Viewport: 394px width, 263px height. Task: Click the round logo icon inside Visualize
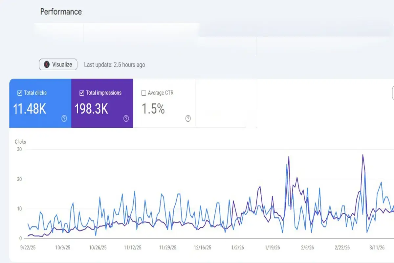point(47,64)
